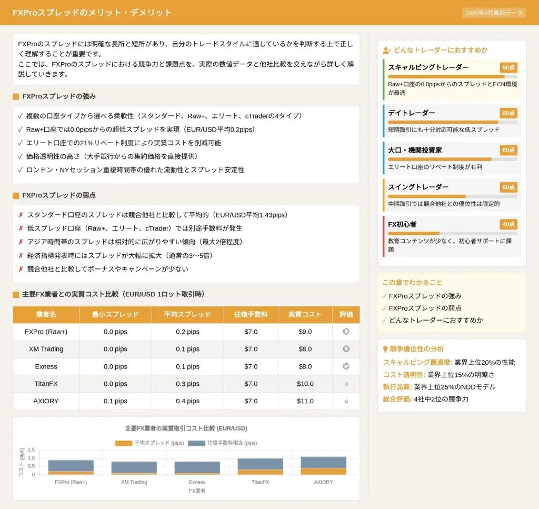Toggle the 往復手数料相当 (pips) chart legend
This screenshot has height=509, width=539.
tap(222, 443)
